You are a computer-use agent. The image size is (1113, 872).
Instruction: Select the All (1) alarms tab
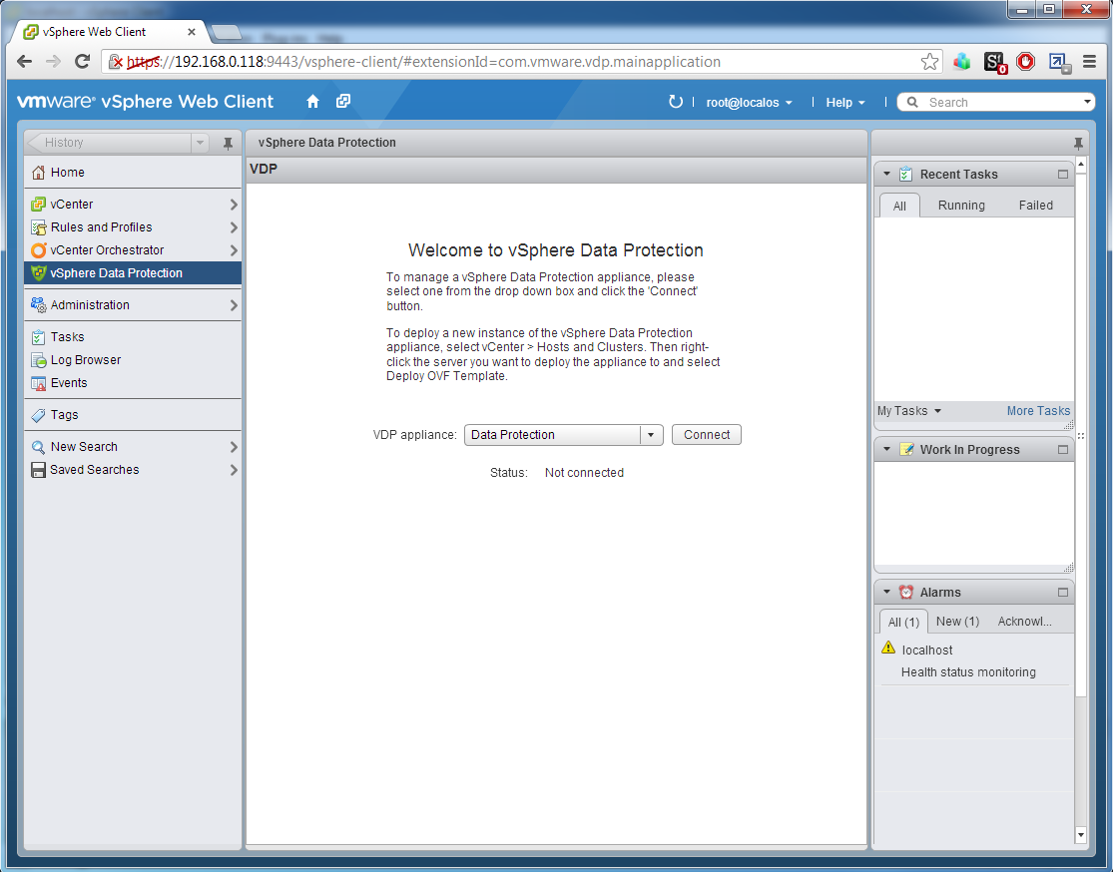(x=903, y=623)
